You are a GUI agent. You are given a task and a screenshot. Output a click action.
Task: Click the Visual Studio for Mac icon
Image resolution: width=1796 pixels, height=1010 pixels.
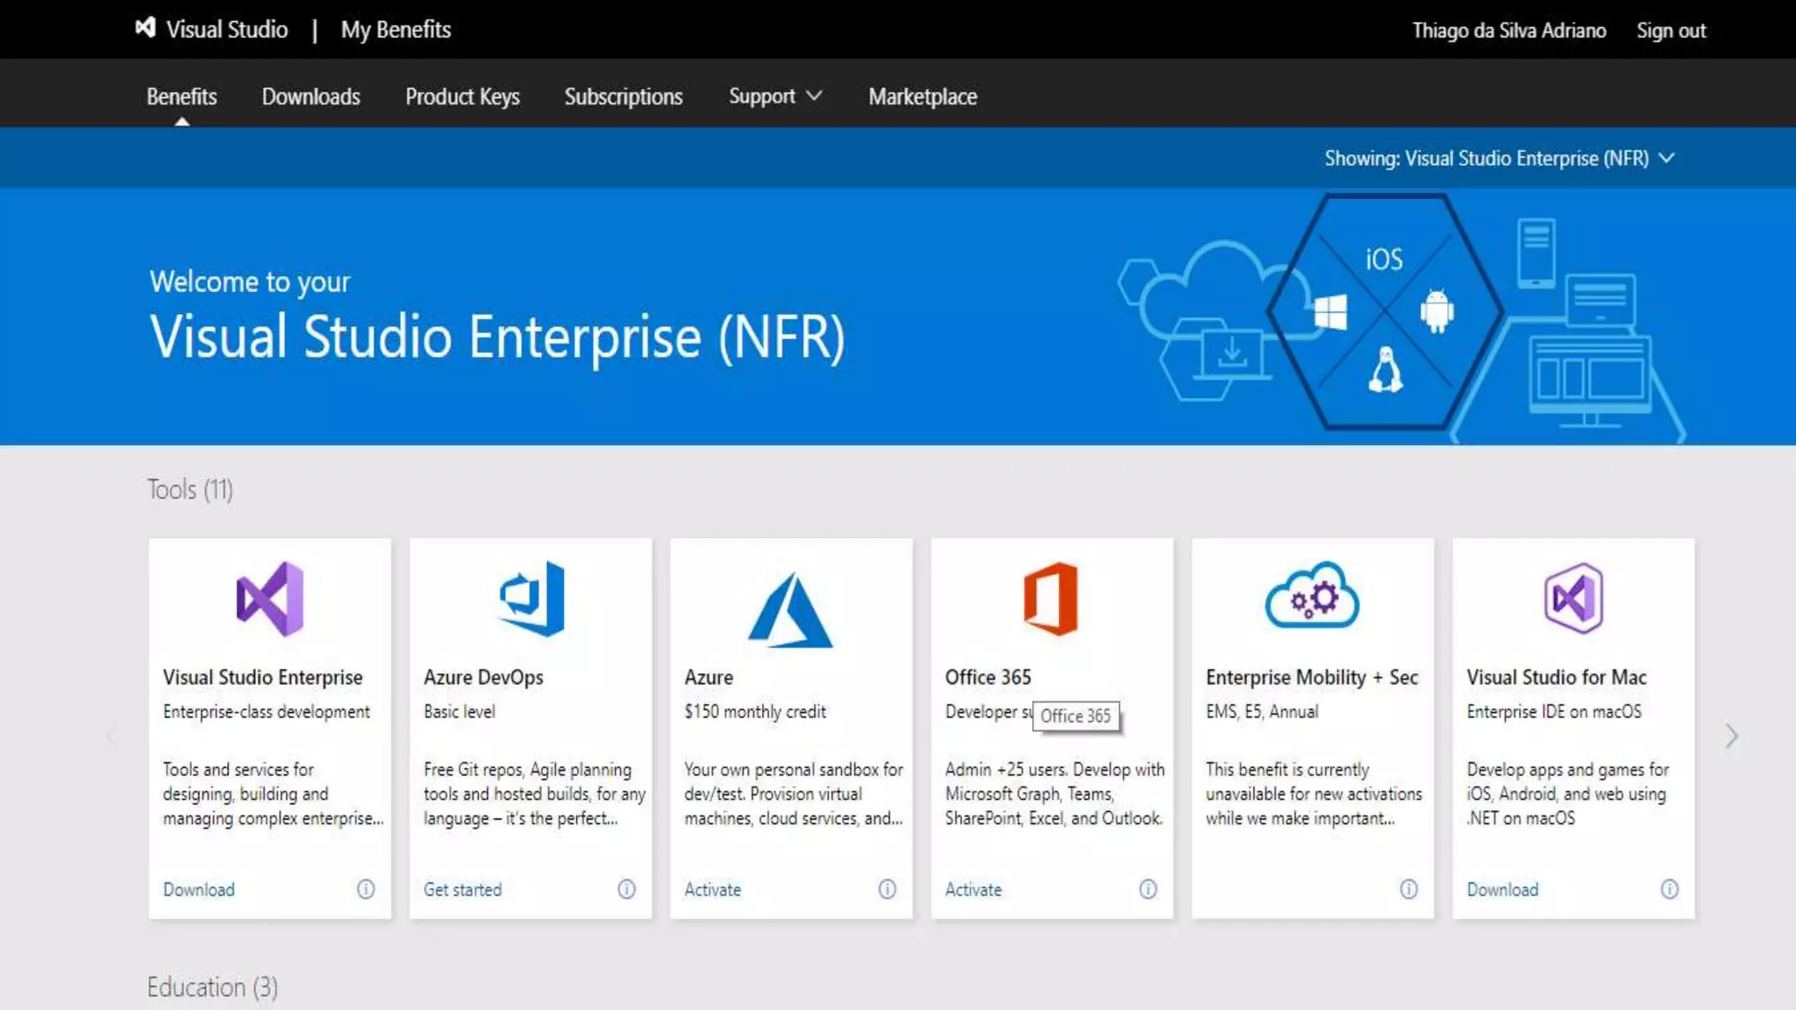(1573, 599)
